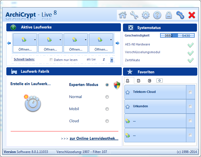
Task: Close ArchiCrypt with red X
Action: pos(192,15)
